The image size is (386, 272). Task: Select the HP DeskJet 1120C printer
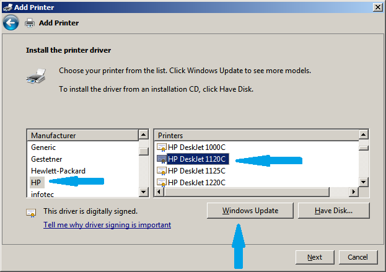[196, 159]
